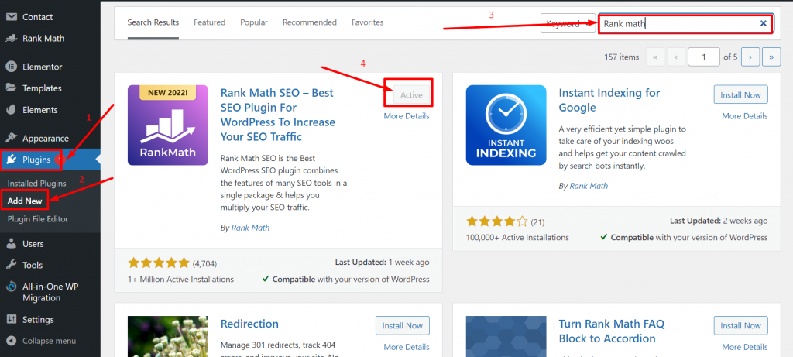Click the All-in-One WP Migration icon

tap(11, 287)
